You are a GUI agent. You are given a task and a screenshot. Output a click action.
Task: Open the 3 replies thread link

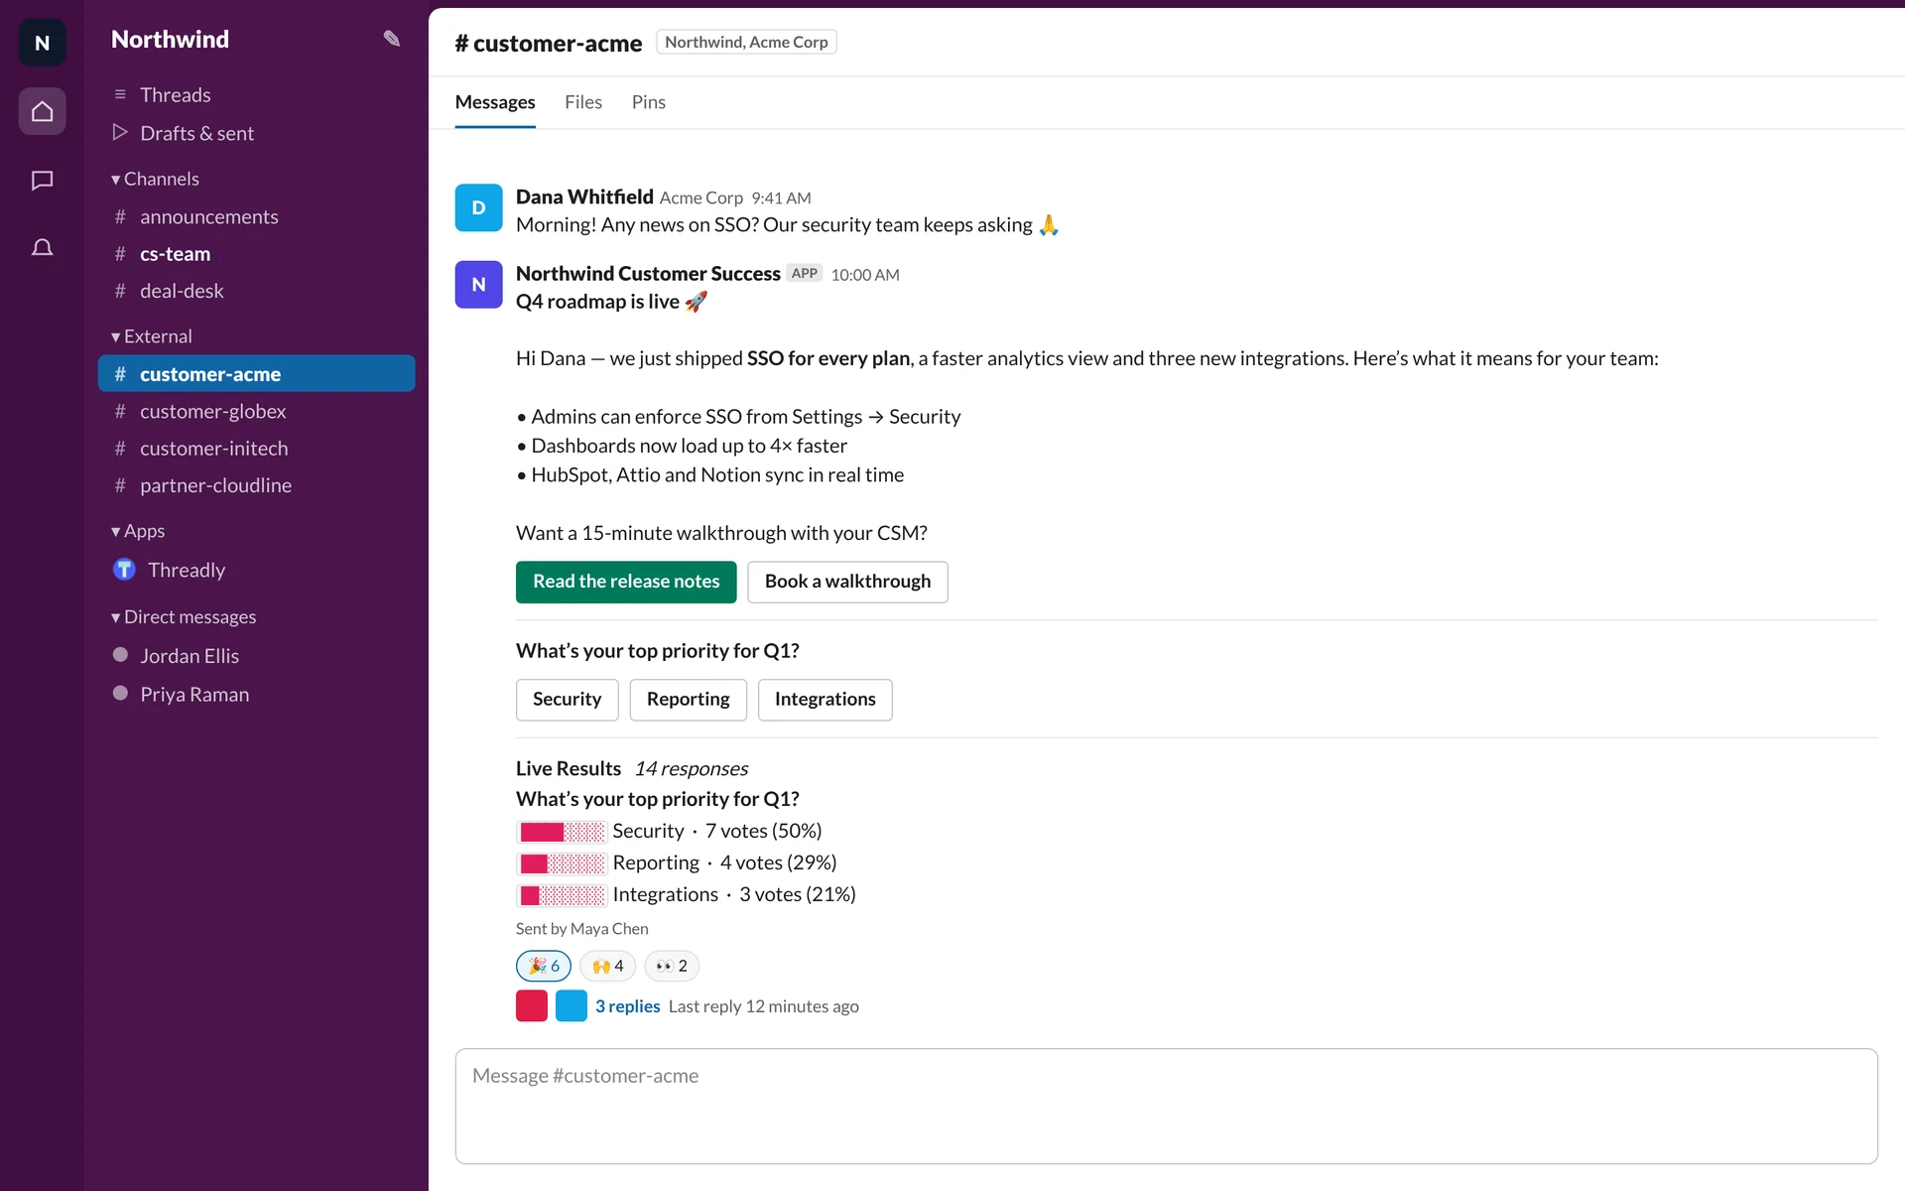[x=627, y=1006]
